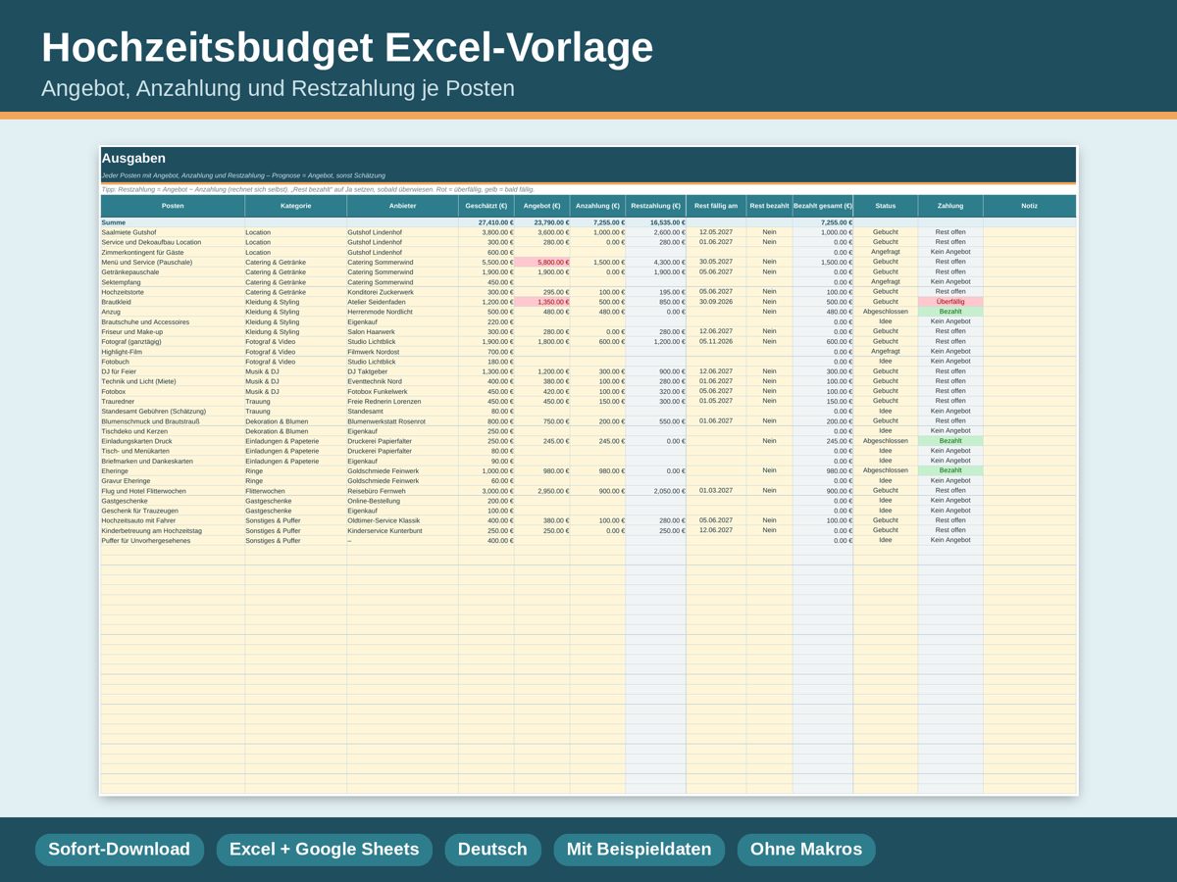Click the red Überfällig payment cell
The height and width of the screenshot is (882, 1177).
[950, 302]
